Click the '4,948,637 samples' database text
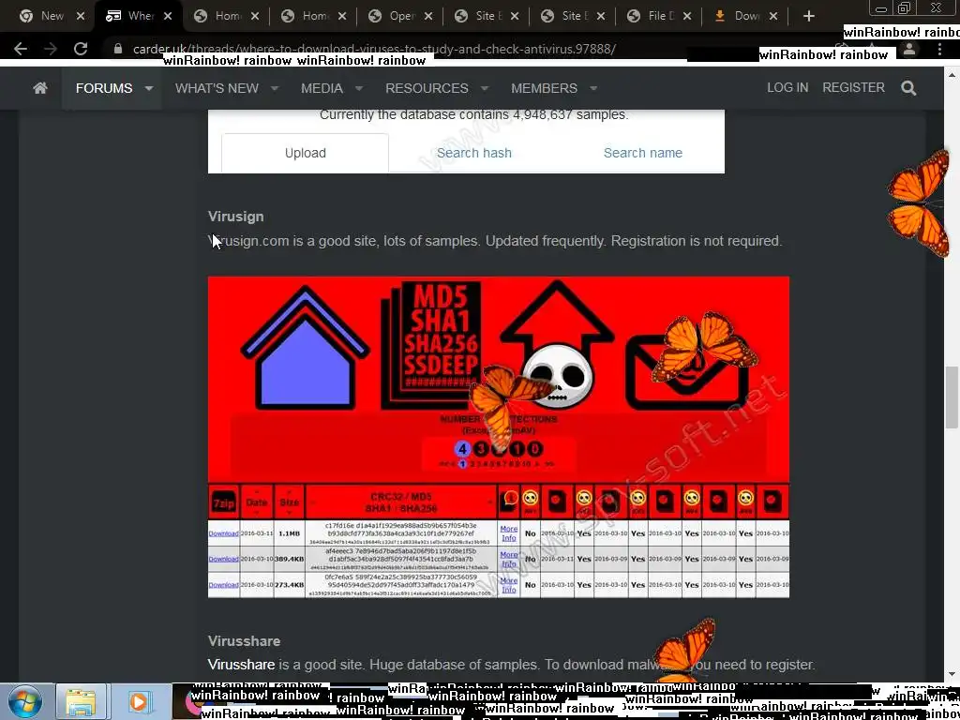 pyautogui.click(x=573, y=114)
